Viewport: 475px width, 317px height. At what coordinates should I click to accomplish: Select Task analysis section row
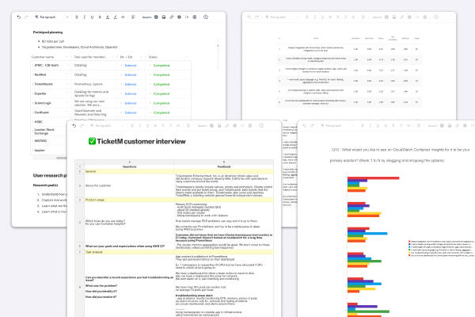pyautogui.click(x=174, y=252)
